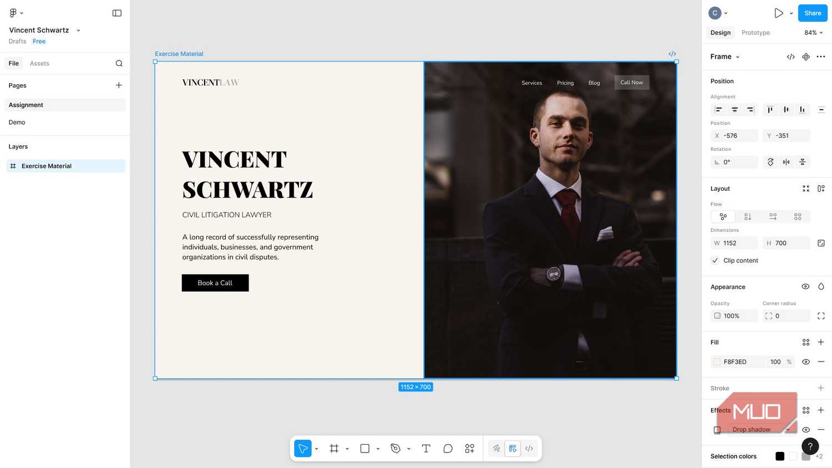Select the Text tool
The width and height of the screenshot is (832, 468).
(426, 449)
